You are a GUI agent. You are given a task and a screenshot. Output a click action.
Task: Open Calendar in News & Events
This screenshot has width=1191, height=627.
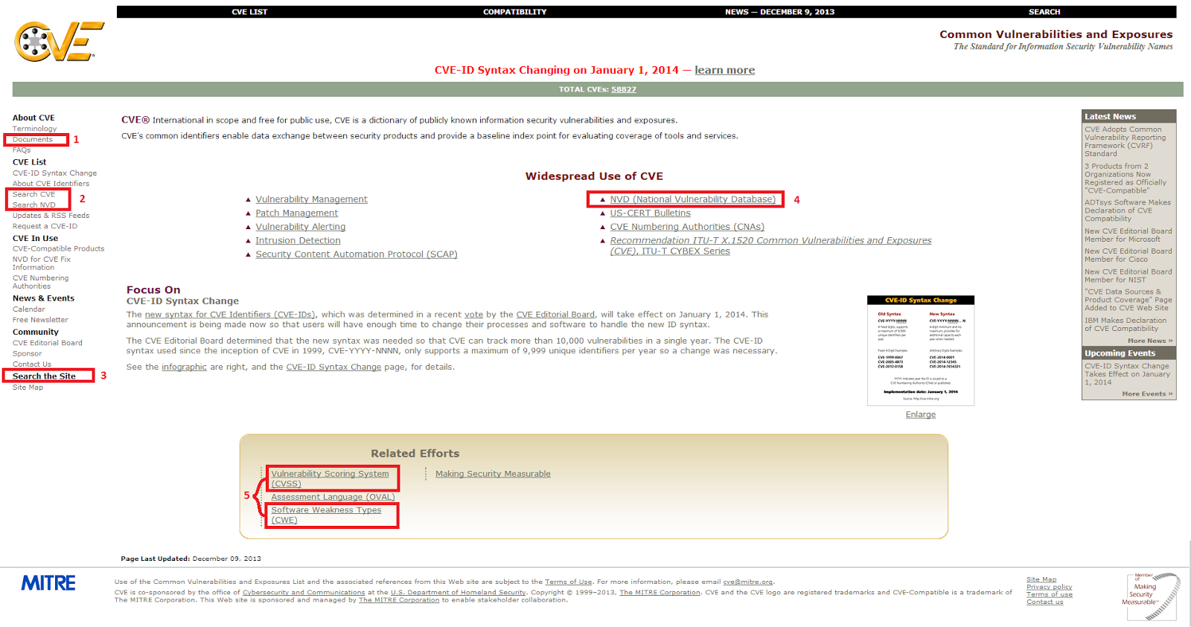click(28, 309)
